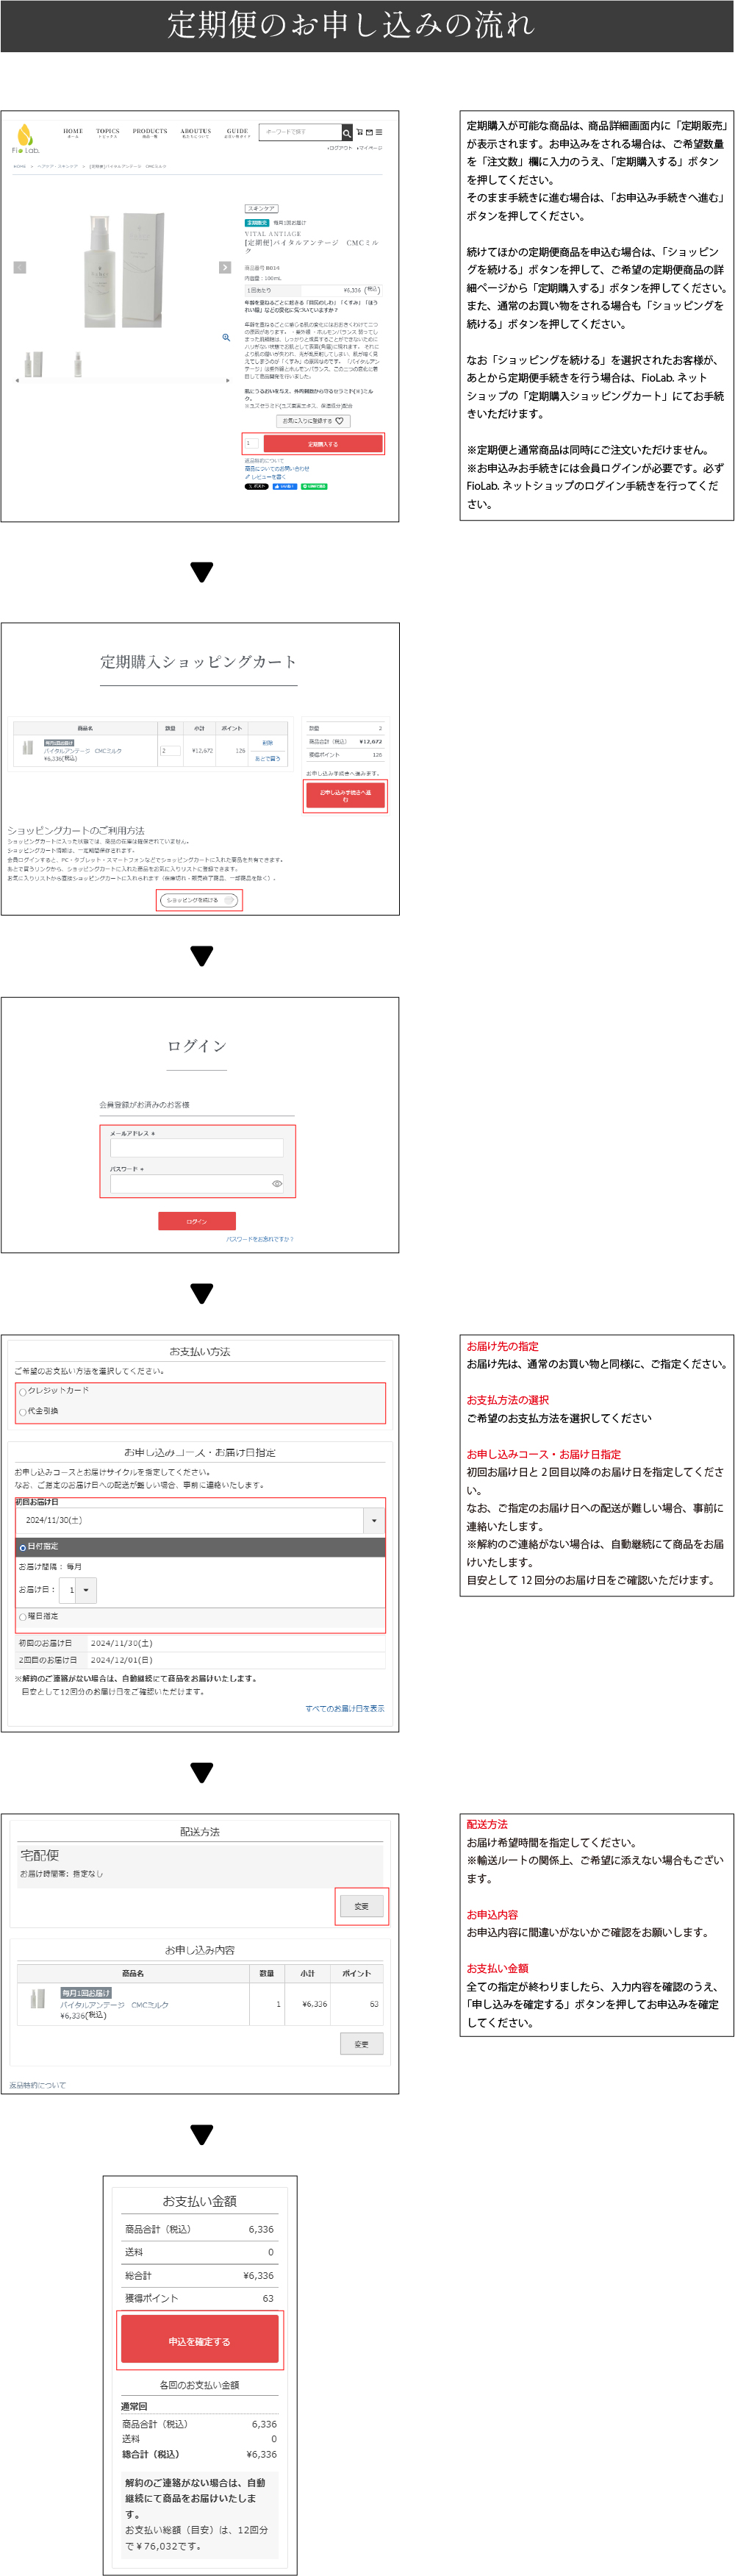Image resolution: width=735 pixels, height=2576 pixels.
Task: Open the hamburger menu icon
Action: click(x=379, y=132)
